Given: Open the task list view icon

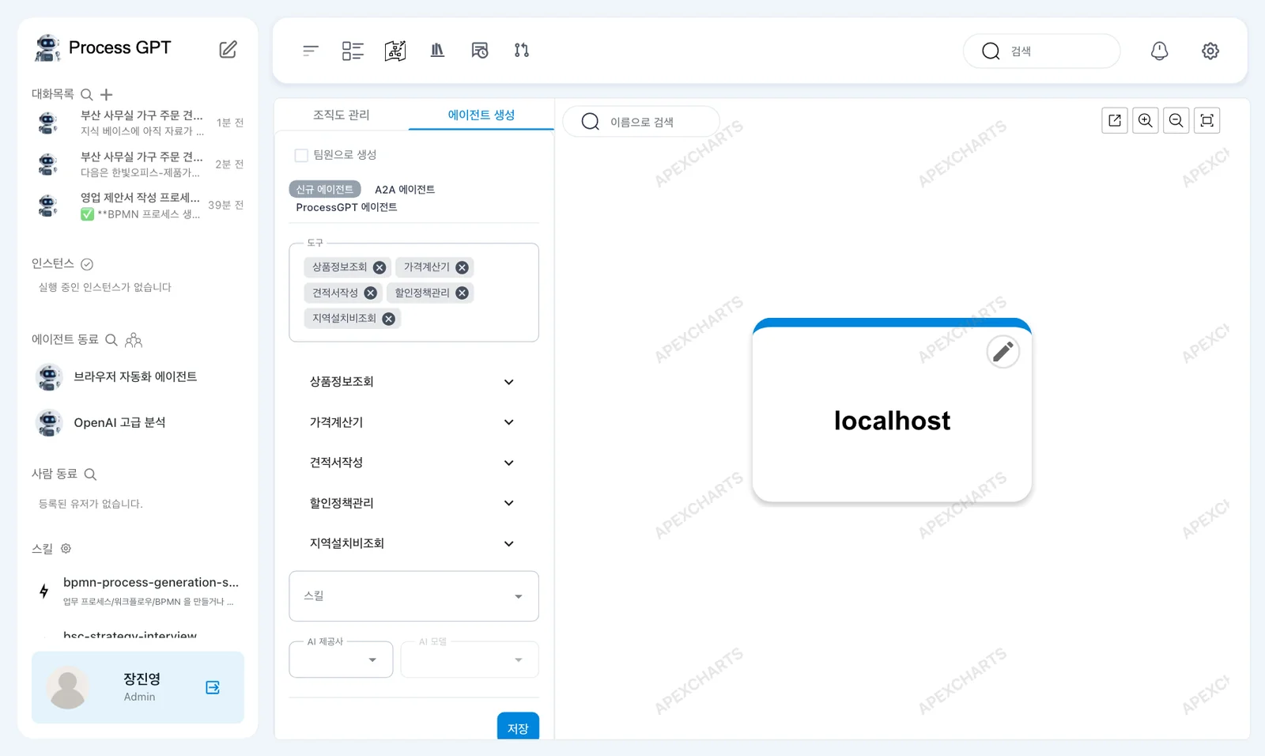Looking at the screenshot, I should pyautogui.click(x=353, y=51).
